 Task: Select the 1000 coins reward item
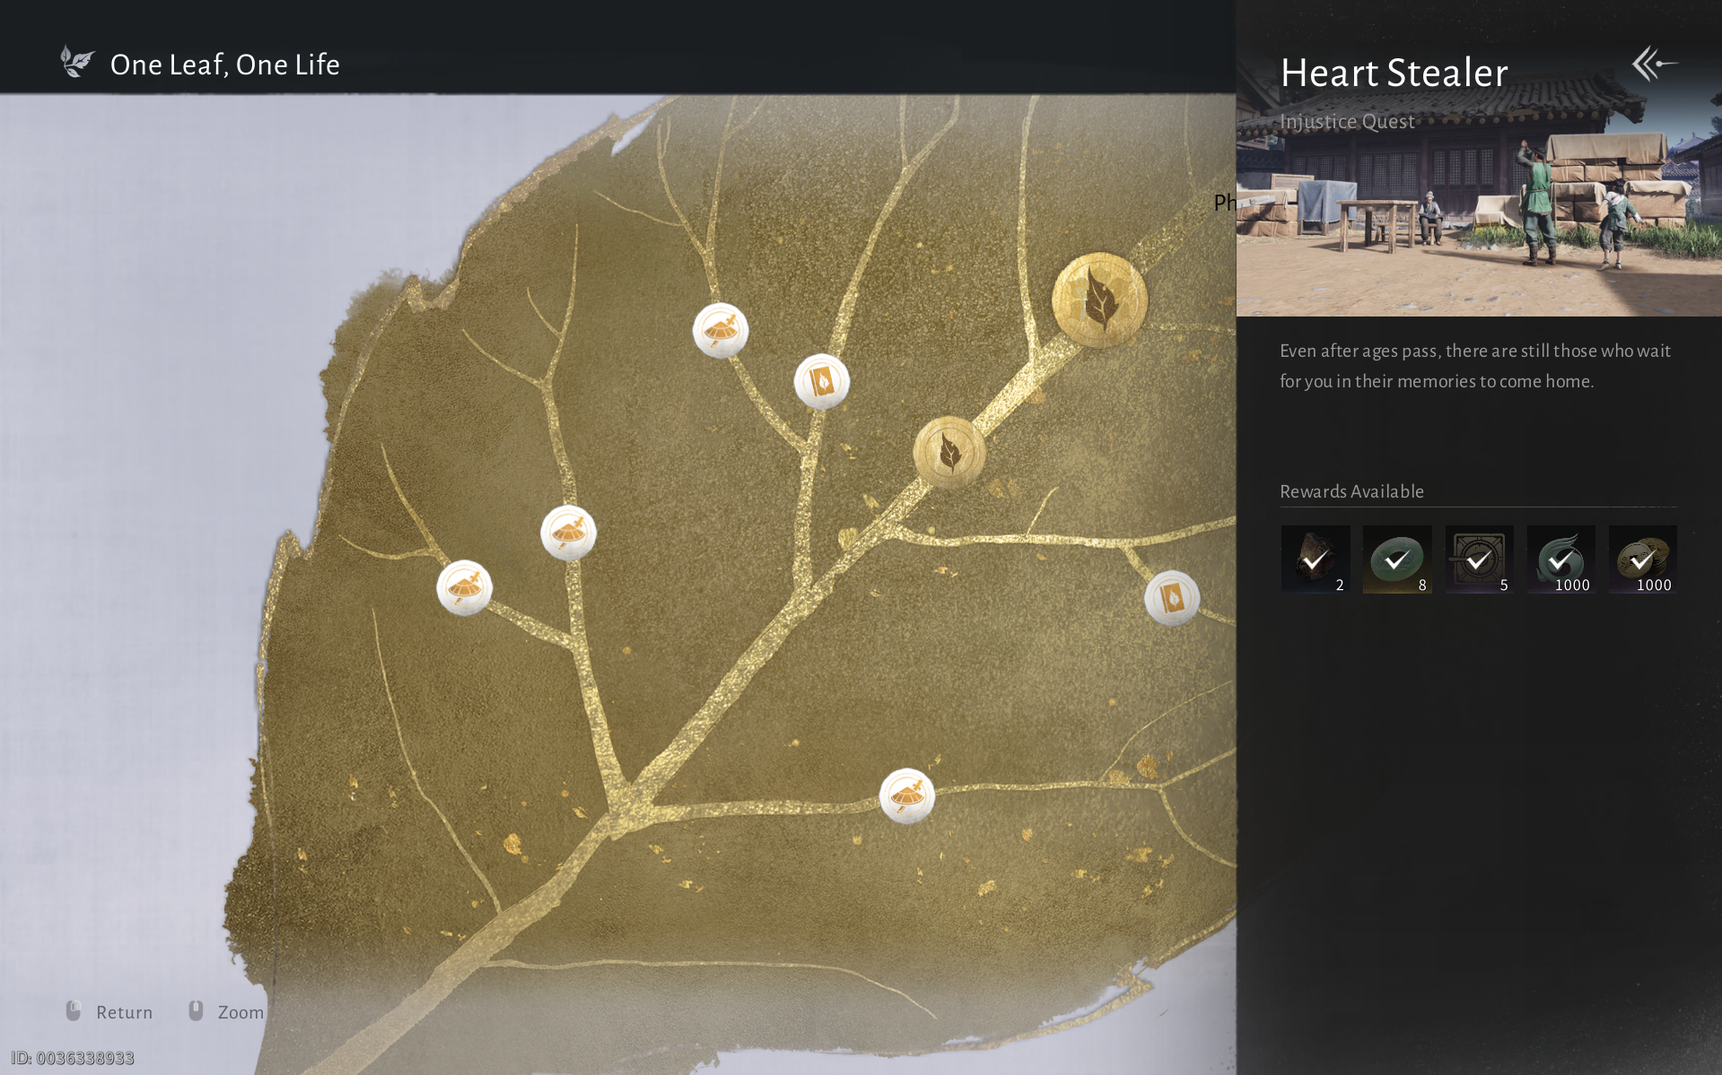[x=1642, y=559]
